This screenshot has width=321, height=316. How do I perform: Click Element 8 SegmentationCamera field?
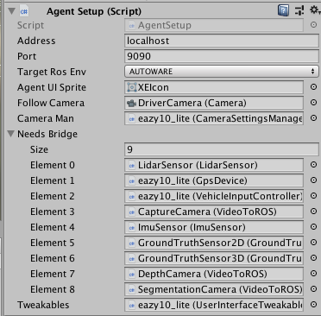(214, 289)
